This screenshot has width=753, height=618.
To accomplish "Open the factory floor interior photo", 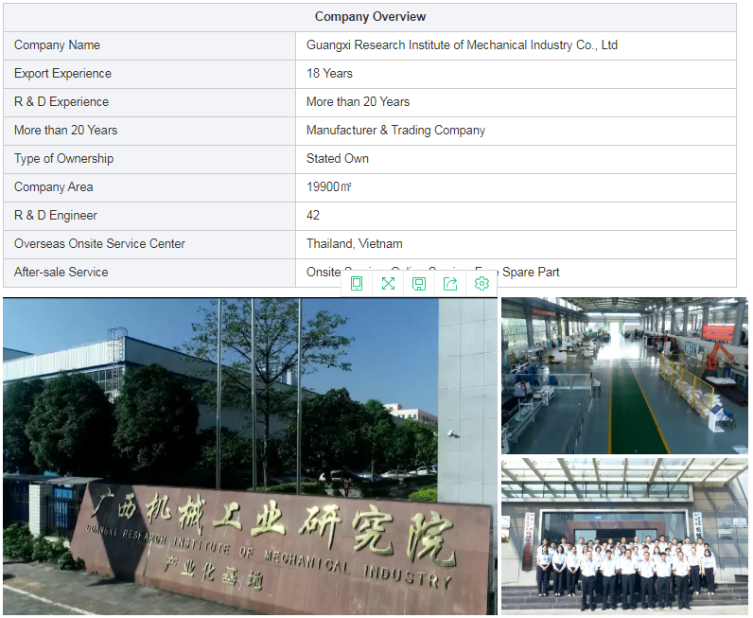I will click(624, 376).
